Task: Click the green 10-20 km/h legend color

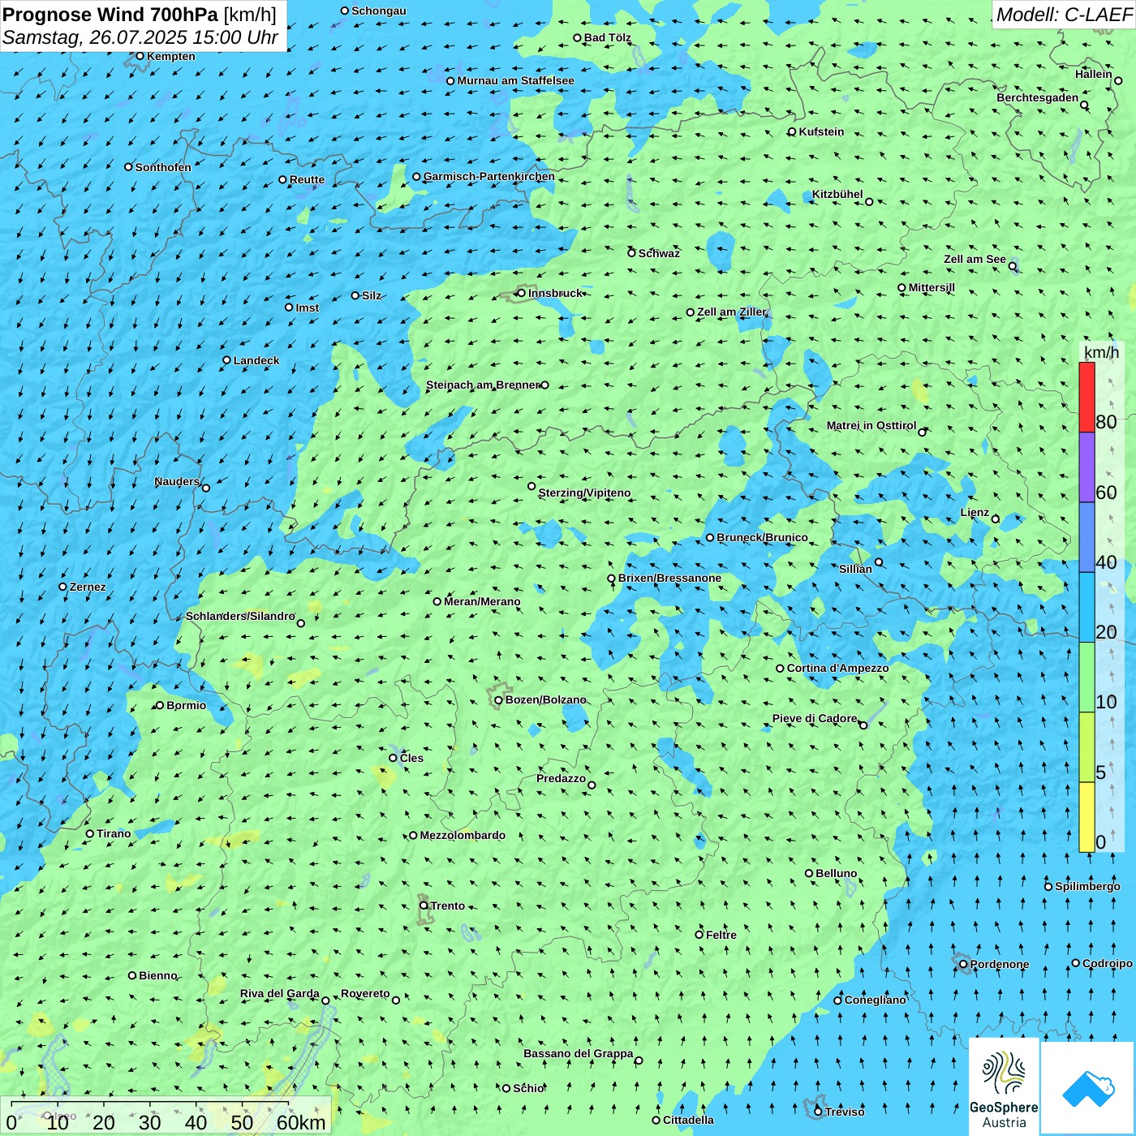Action: [x=1087, y=678]
